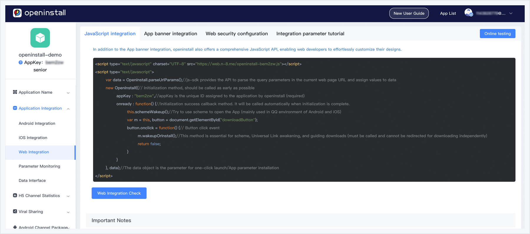Select Web Integration in sidebar
Image resolution: width=530 pixels, height=234 pixels.
(40, 152)
